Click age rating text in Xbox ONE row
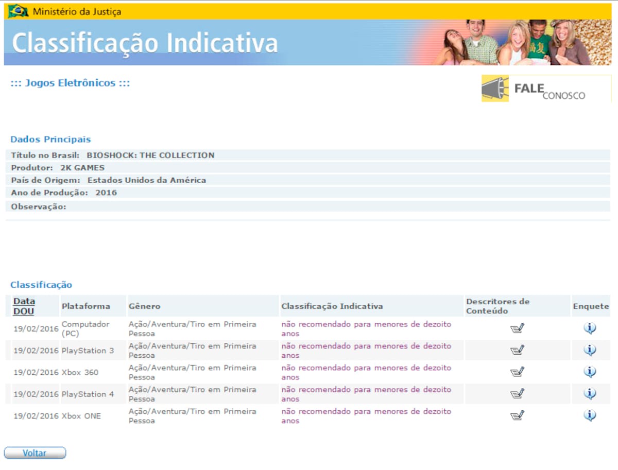Viewport: 618px width, 470px height. tap(366, 416)
